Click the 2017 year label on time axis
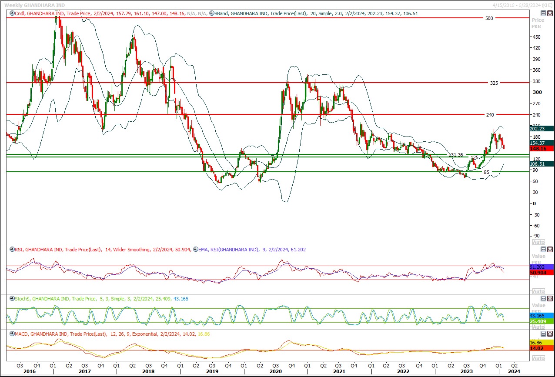The width and height of the screenshot is (555, 377). tap(84, 372)
